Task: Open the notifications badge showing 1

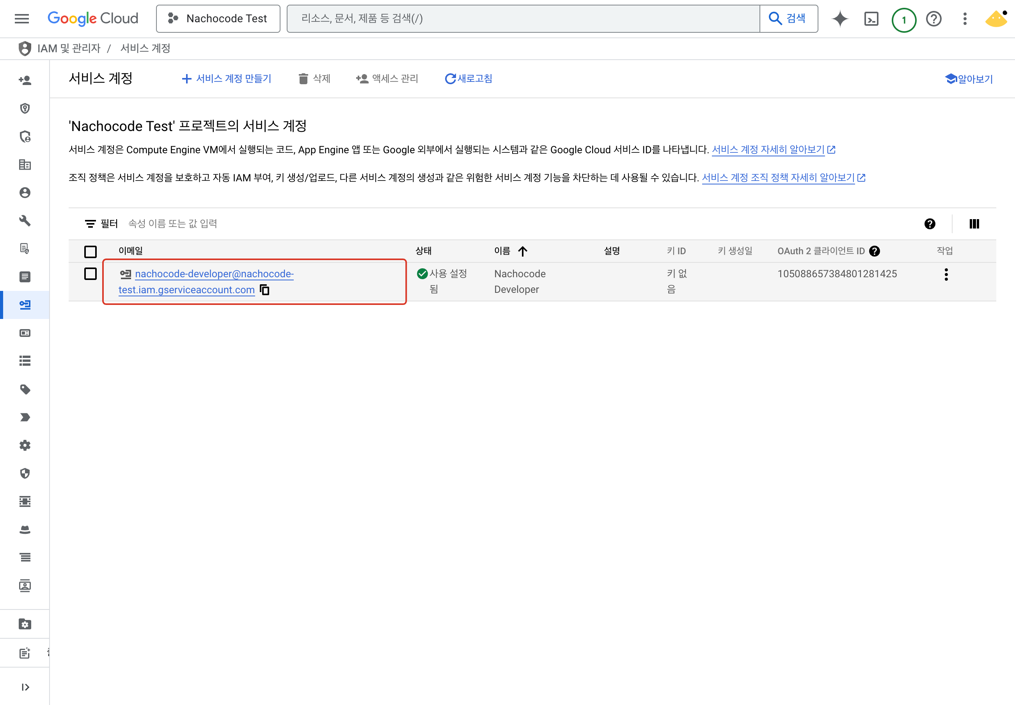Action: 904,20
